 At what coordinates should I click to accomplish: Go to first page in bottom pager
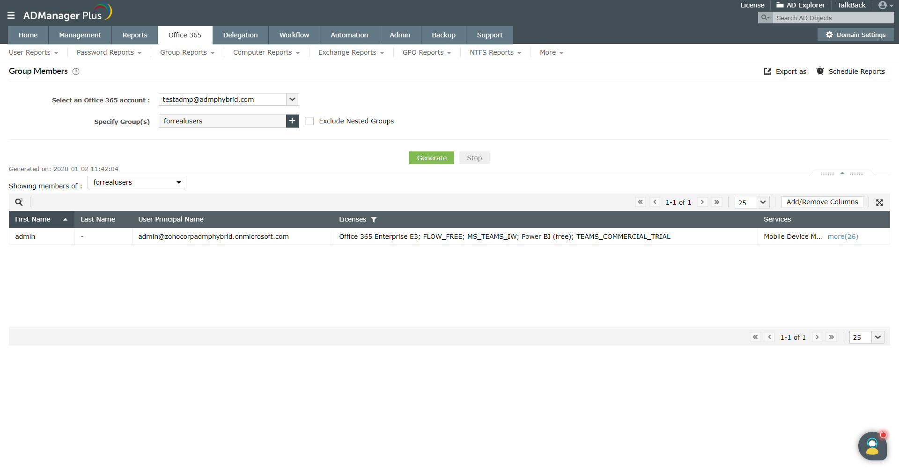point(755,337)
